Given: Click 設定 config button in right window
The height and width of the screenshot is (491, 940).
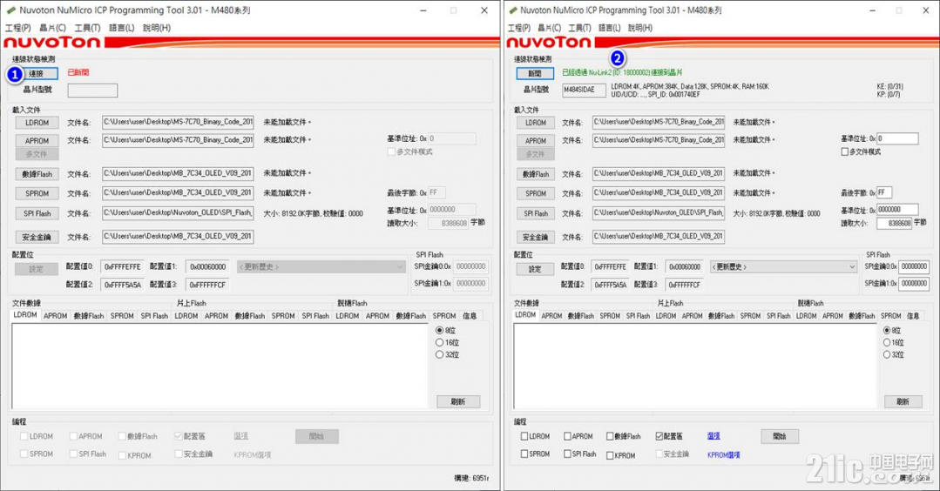Looking at the screenshot, I should [535, 270].
